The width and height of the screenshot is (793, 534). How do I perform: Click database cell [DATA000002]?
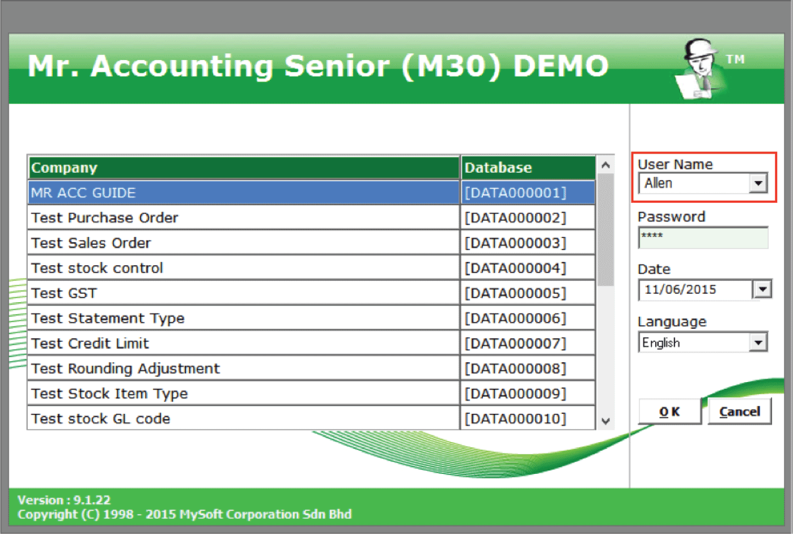pos(528,218)
